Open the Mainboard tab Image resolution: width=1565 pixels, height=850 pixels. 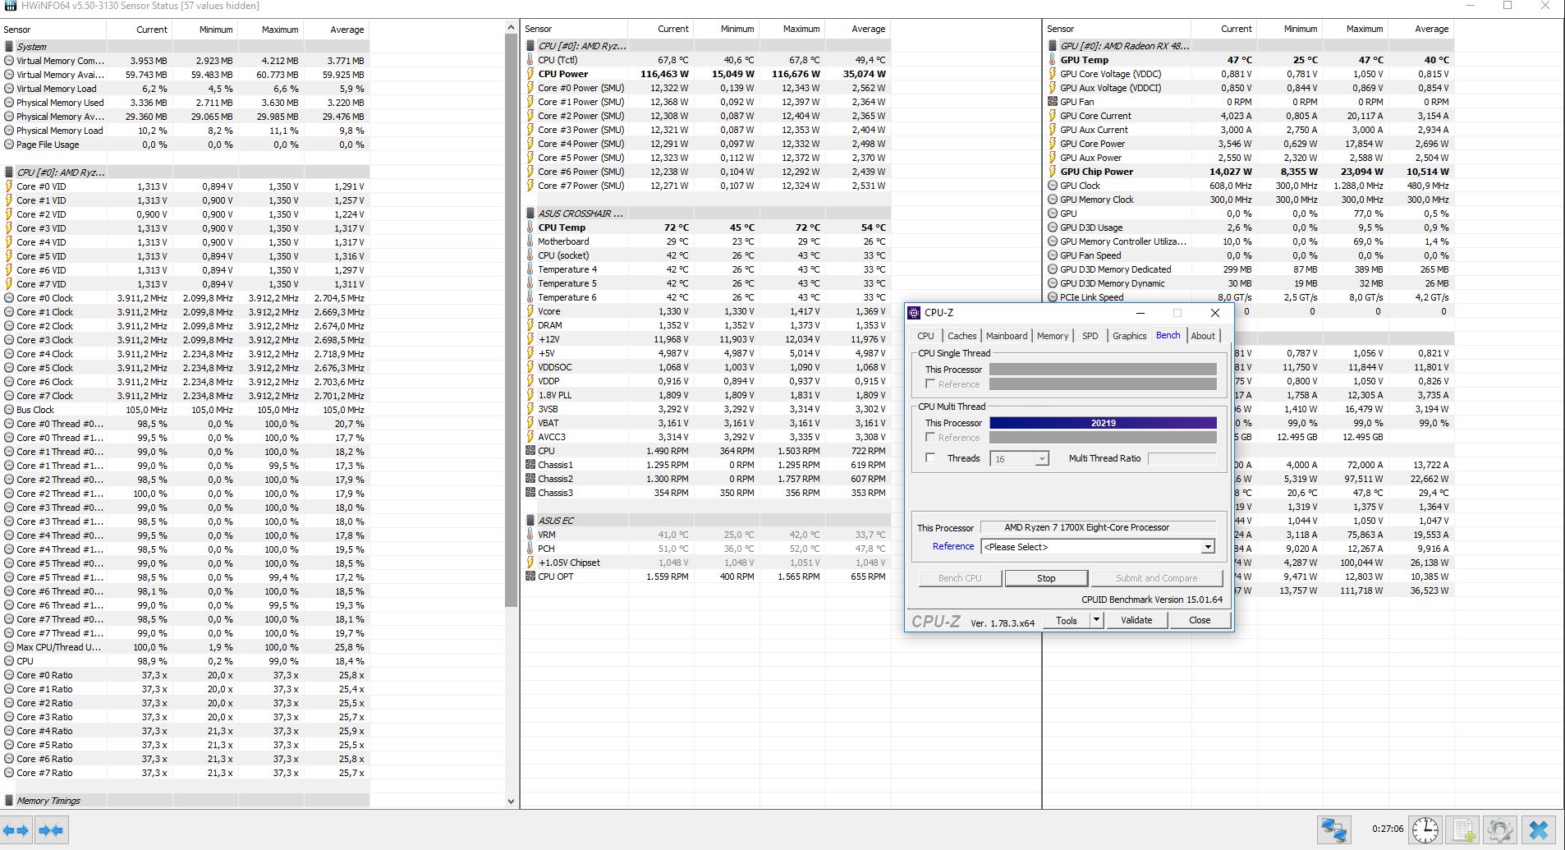pos(1007,336)
